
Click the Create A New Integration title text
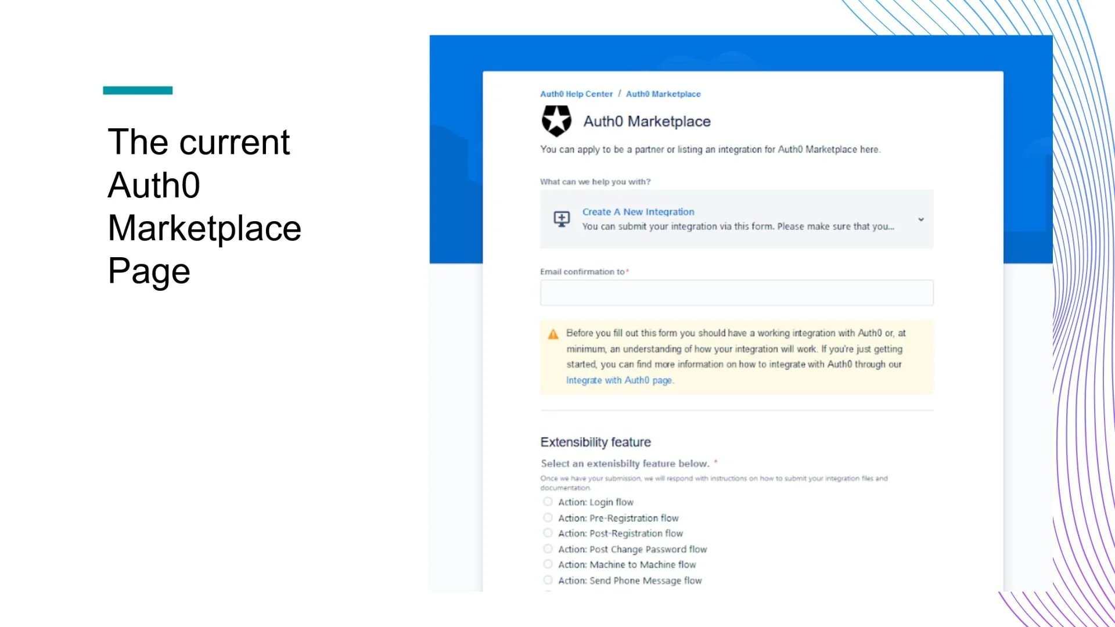[638, 212]
